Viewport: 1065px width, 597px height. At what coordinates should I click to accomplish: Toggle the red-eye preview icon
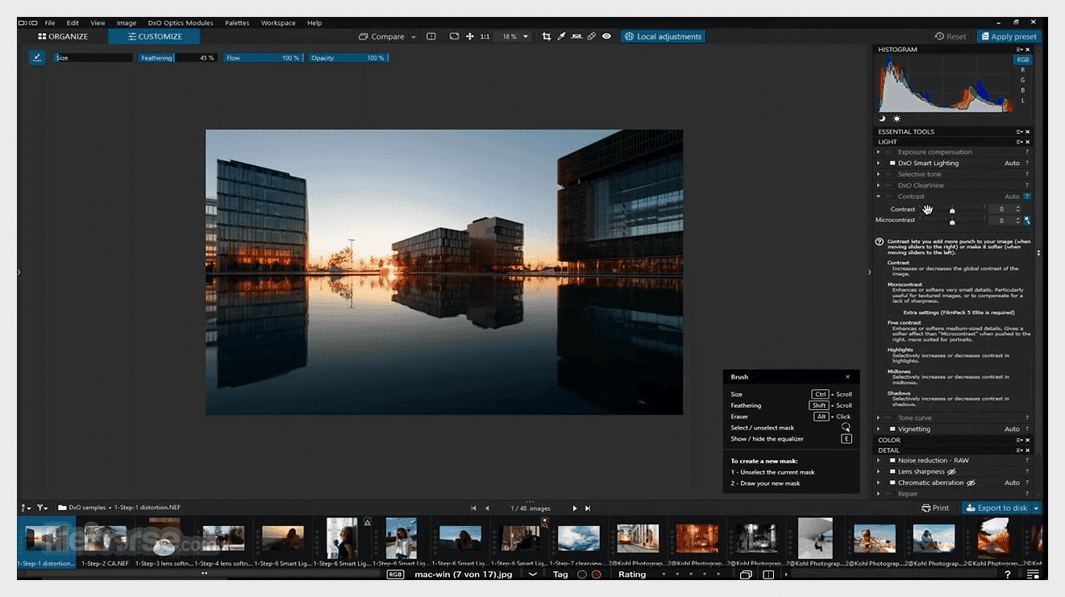pos(606,36)
